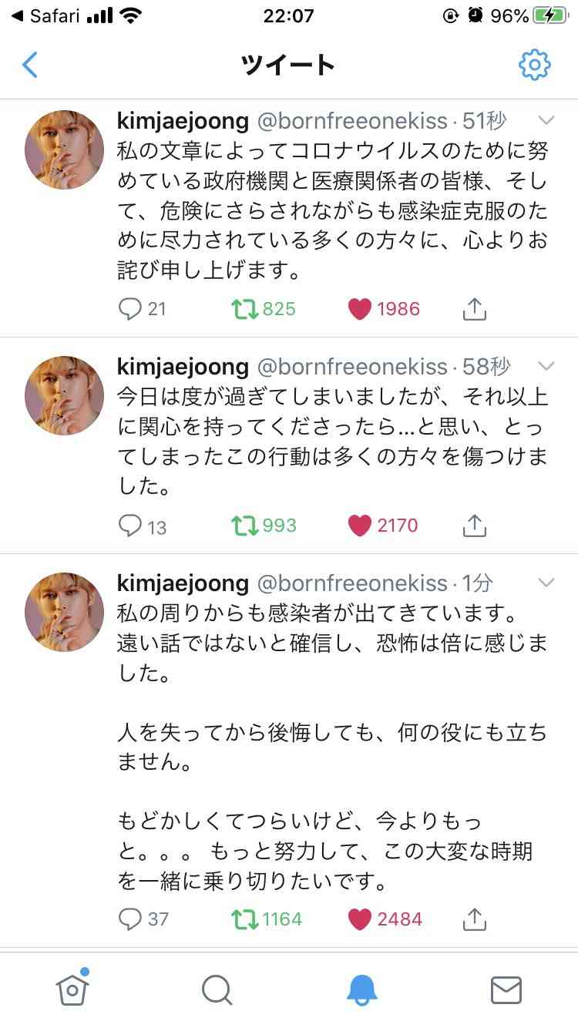Expand options for the 51秒 tweet
The width and height of the screenshot is (578, 1028).
[546, 120]
